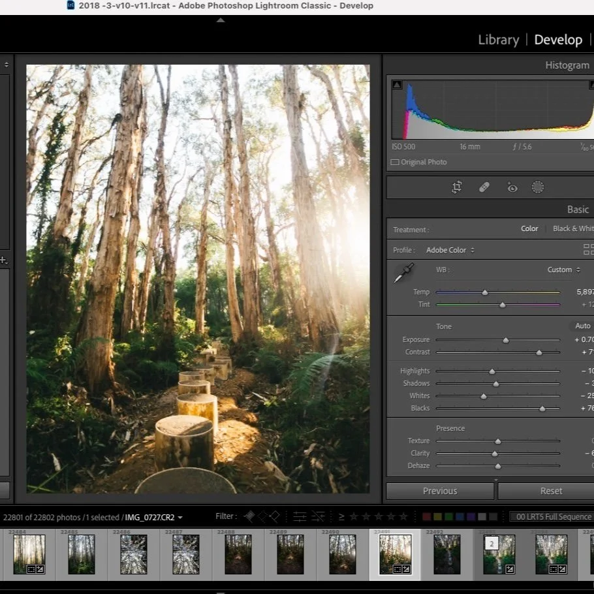The image size is (594, 594).
Task: Select filmstrip thumbnail with badge 2
Action: (499, 554)
